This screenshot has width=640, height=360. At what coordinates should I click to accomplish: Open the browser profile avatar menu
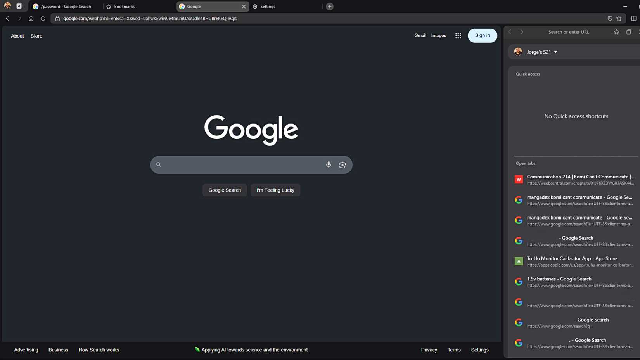pos(7,6)
